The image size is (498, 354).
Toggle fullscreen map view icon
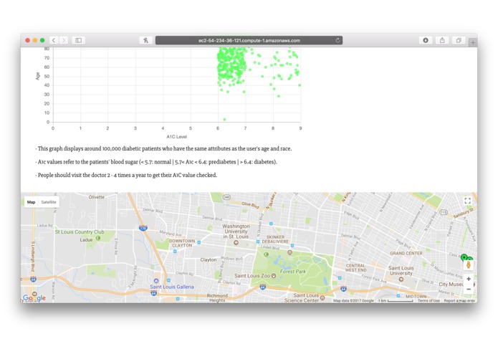pos(467,201)
